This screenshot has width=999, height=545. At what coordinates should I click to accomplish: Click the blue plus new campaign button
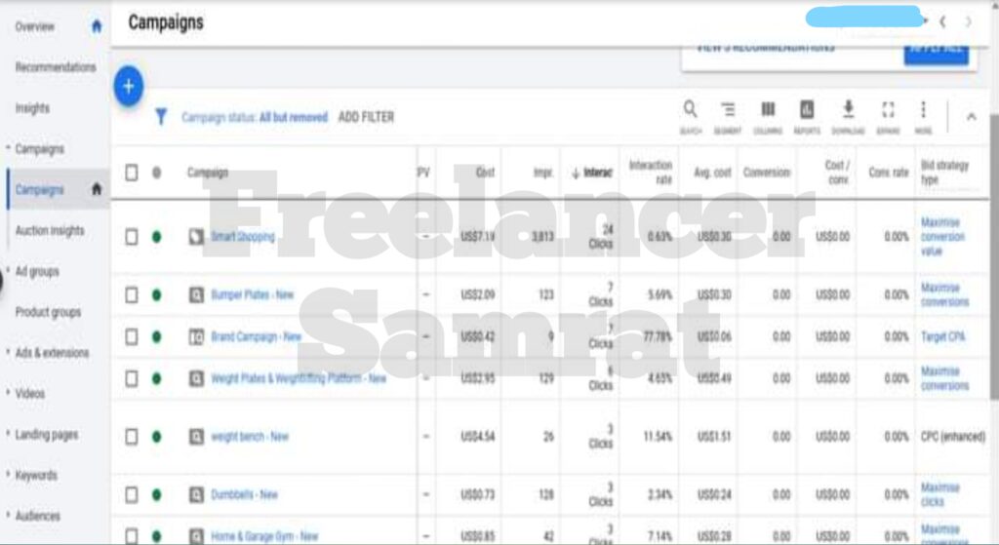click(128, 87)
